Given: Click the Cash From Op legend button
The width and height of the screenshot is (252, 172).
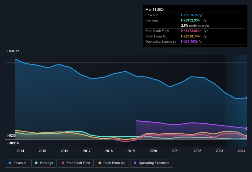Looking at the screenshot, I should [112, 163].
